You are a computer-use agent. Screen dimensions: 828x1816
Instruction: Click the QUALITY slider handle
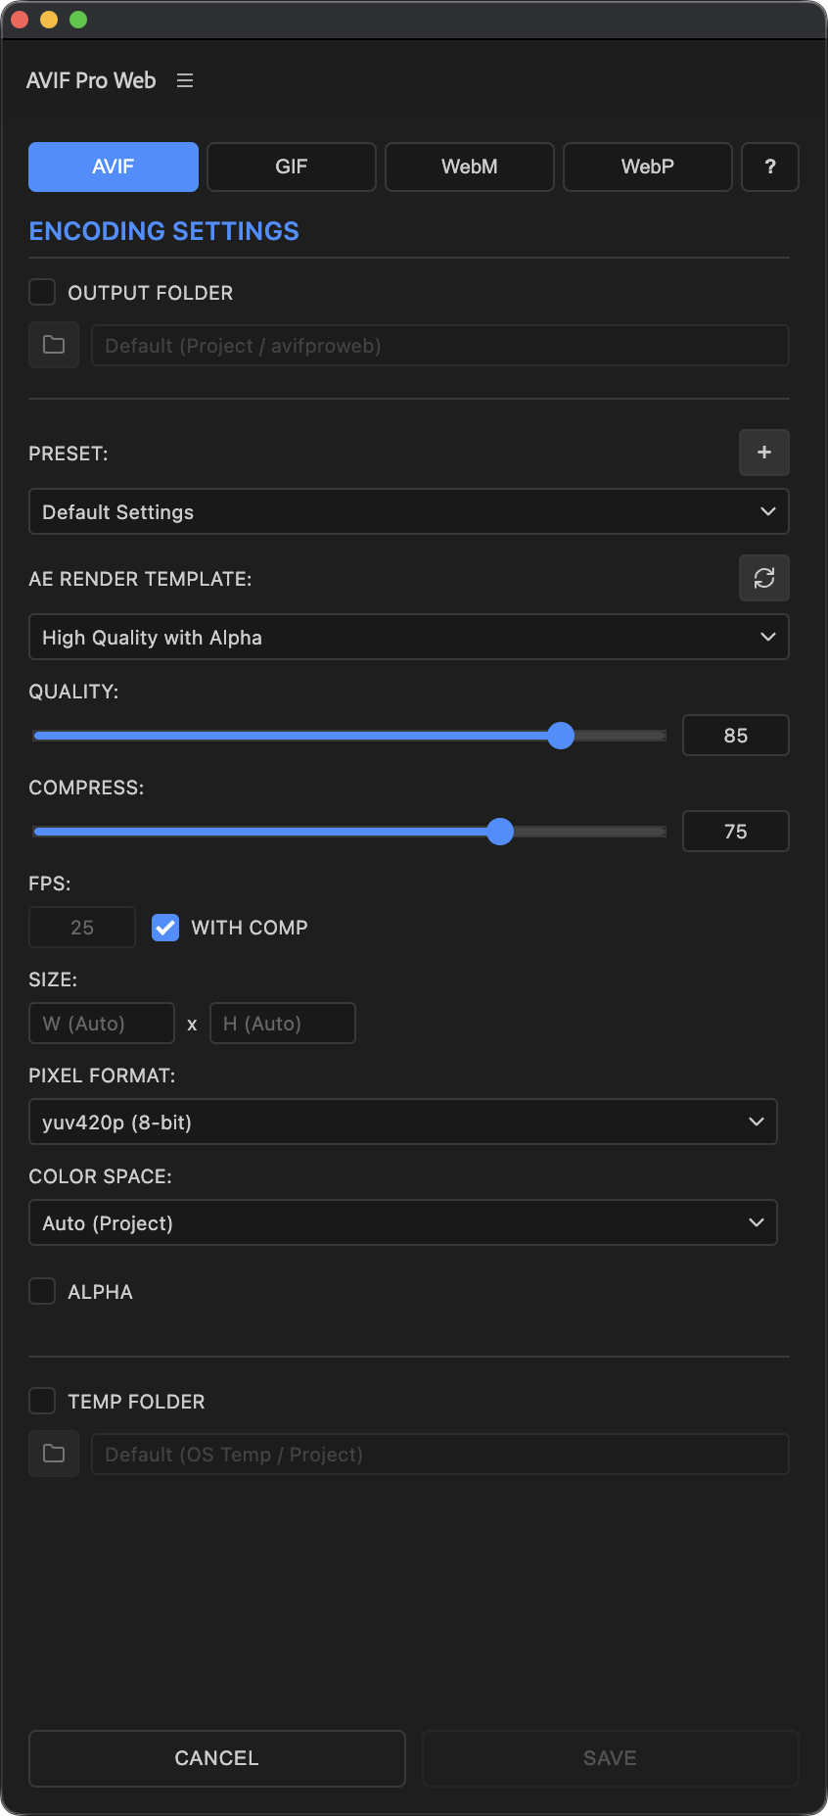click(561, 736)
